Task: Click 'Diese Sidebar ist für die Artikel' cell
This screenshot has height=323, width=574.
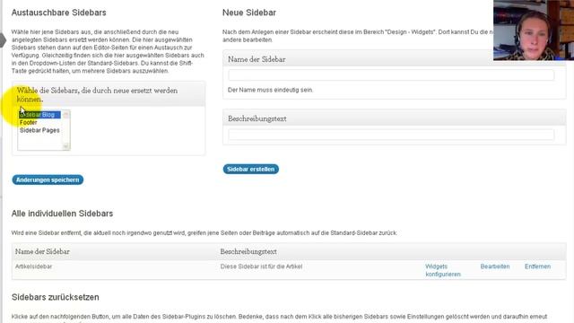Action: [x=261, y=266]
